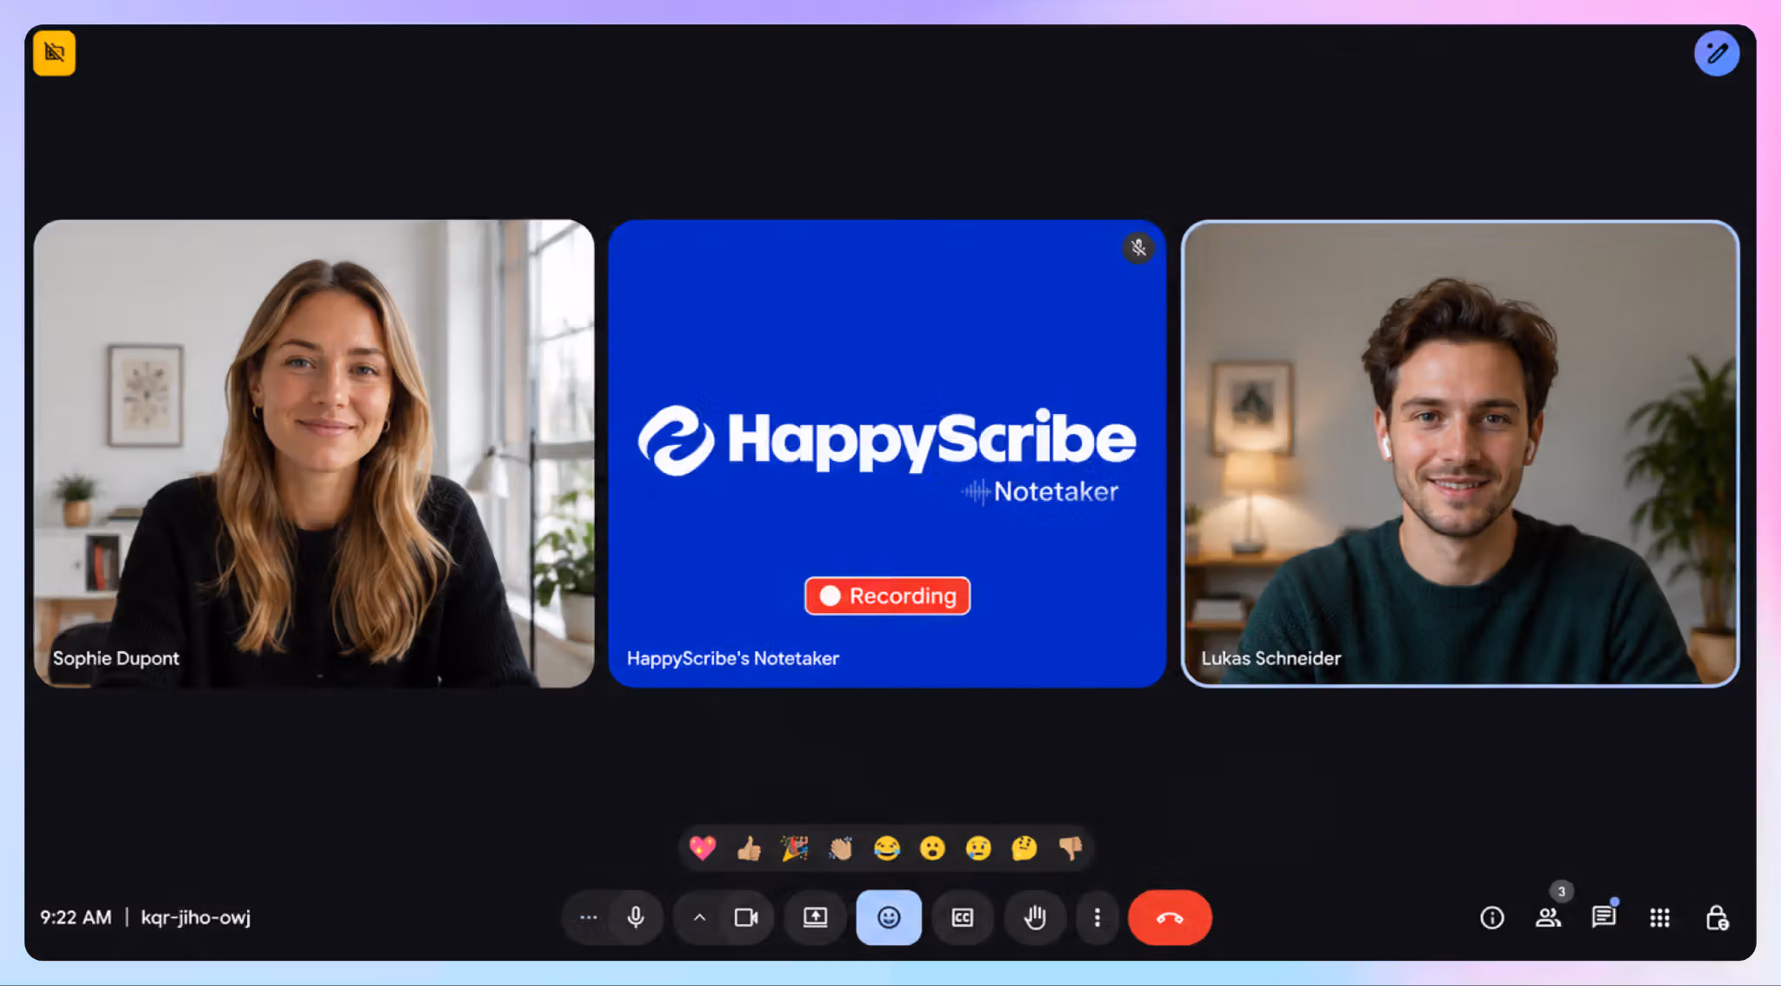Open meeting details info icon
1781x986 pixels.
[1492, 917]
